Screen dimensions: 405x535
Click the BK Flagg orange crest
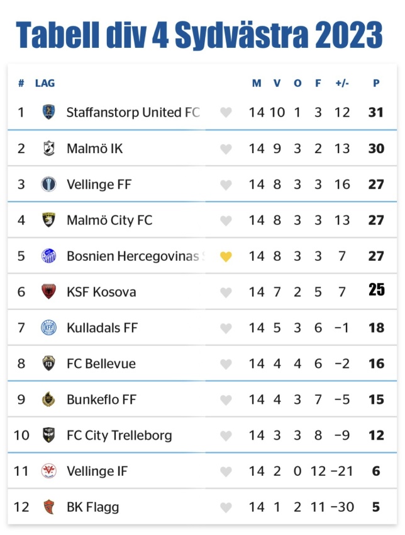[48, 507]
